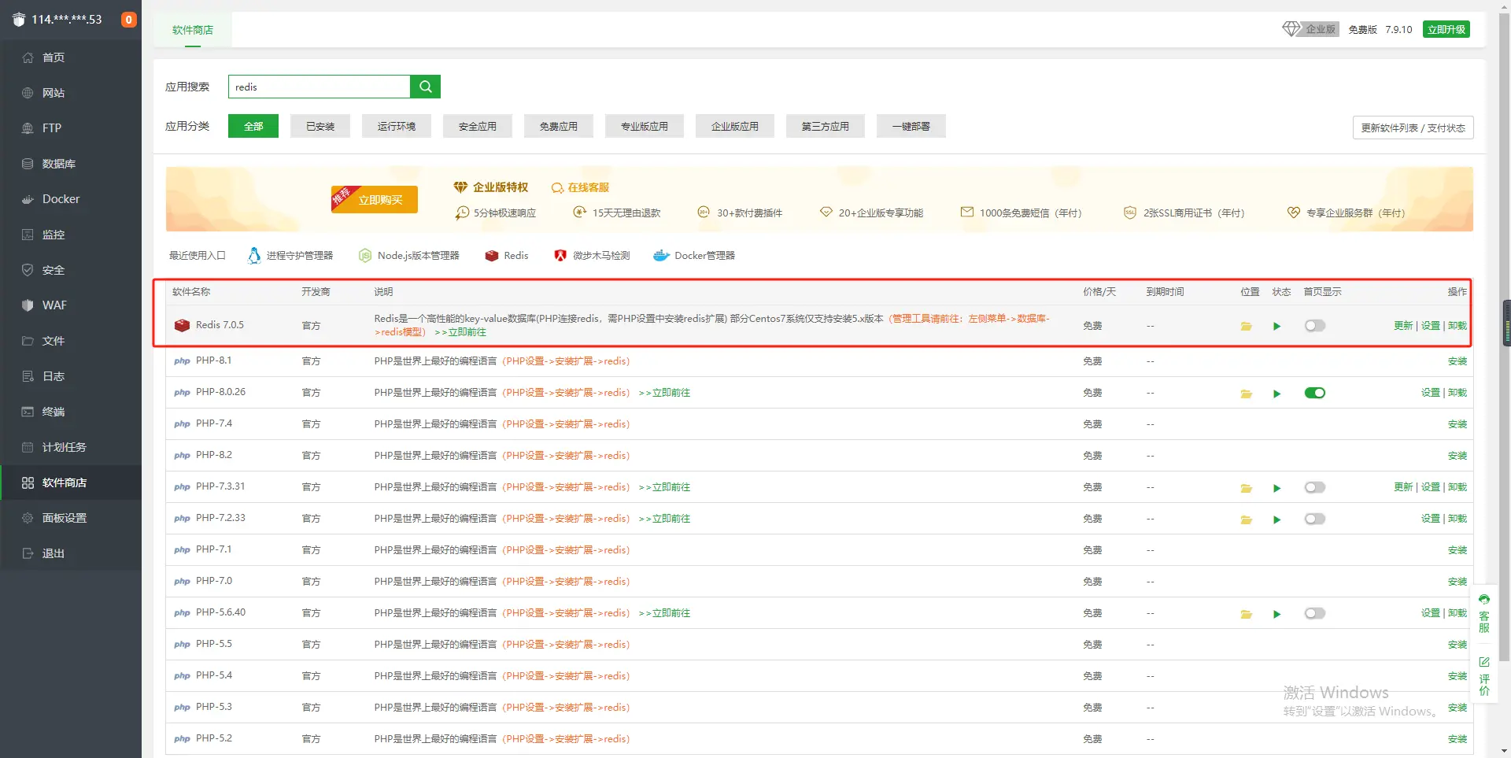
Task: Click the 立即购买 banner button
Action: coord(375,199)
